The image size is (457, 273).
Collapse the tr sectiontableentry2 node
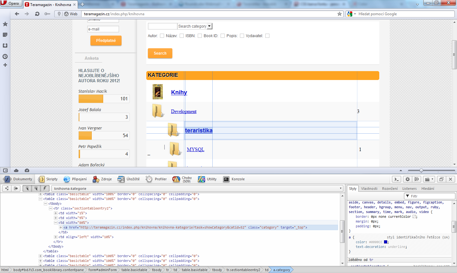click(x=50, y=209)
